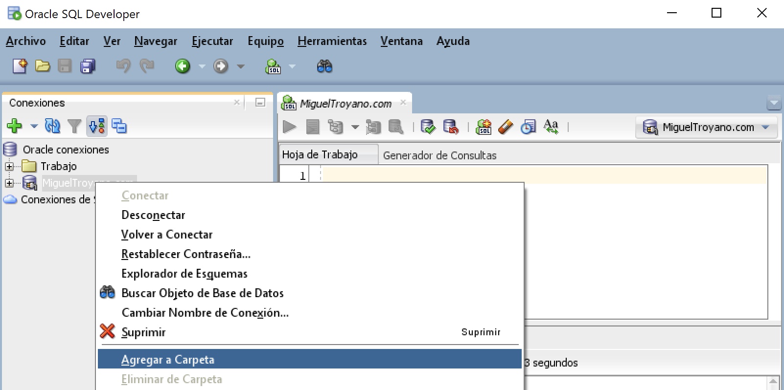The height and width of the screenshot is (390, 784).
Task: Open the Ver menu
Action: [112, 41]
